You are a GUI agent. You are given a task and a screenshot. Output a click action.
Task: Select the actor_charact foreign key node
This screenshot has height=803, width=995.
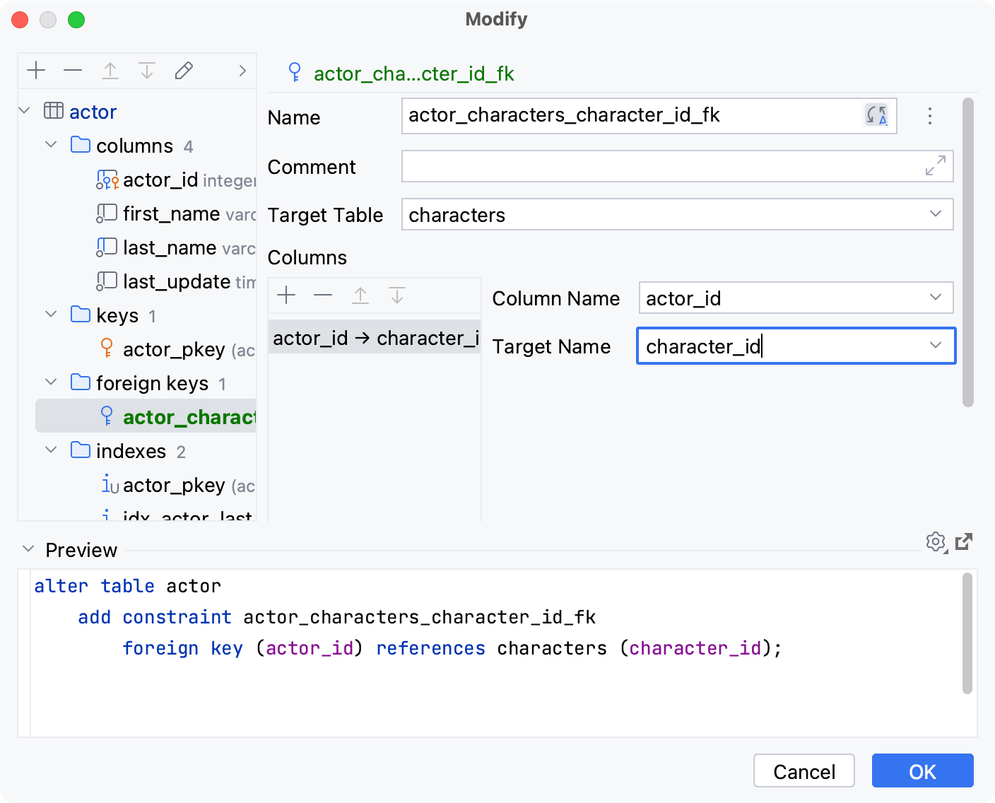146,416
